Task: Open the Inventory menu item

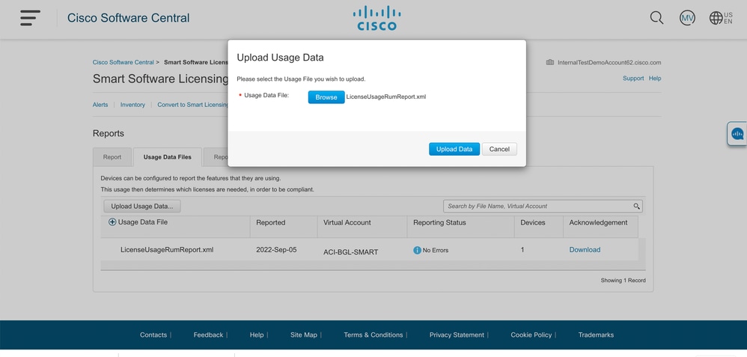Action: (132, 105)
